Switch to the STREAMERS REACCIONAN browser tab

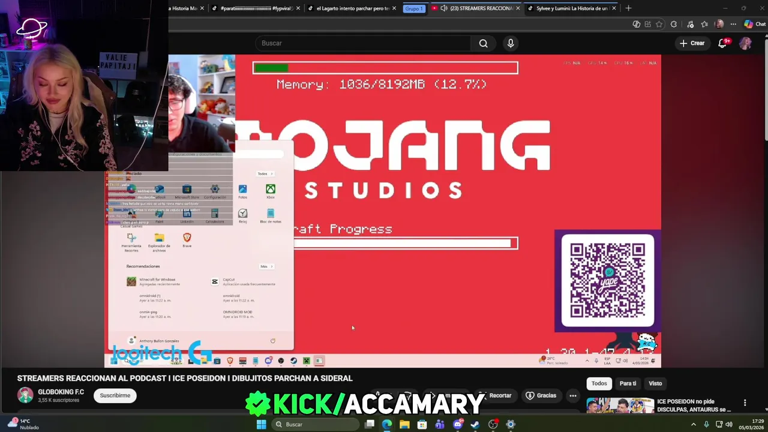click(476, 8)
